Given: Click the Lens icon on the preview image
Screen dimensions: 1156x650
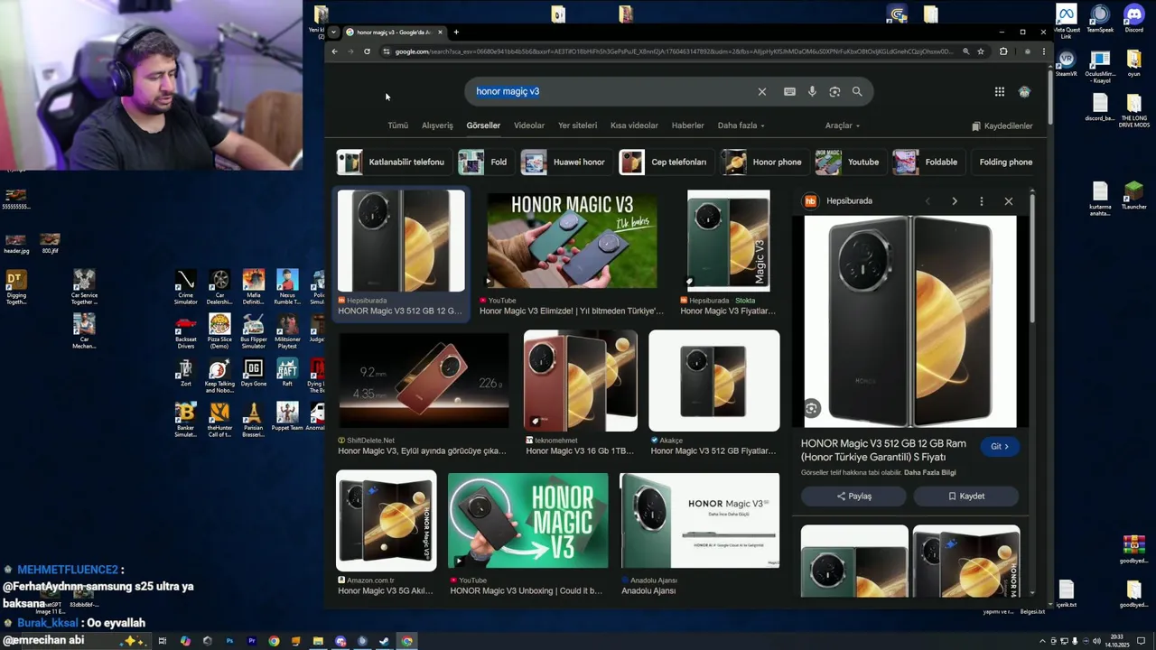Looking at the screenshot, I should click(x=812, y=409).
